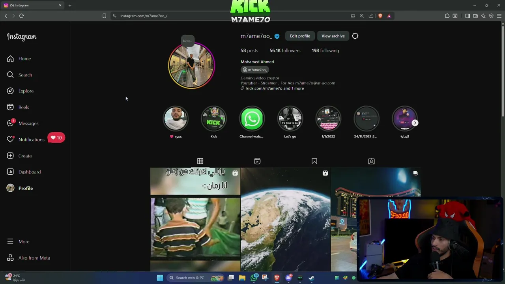Switch to the Reels tab on profile
This screenshot has width=505, height=284.
click(x=257, y=161)
